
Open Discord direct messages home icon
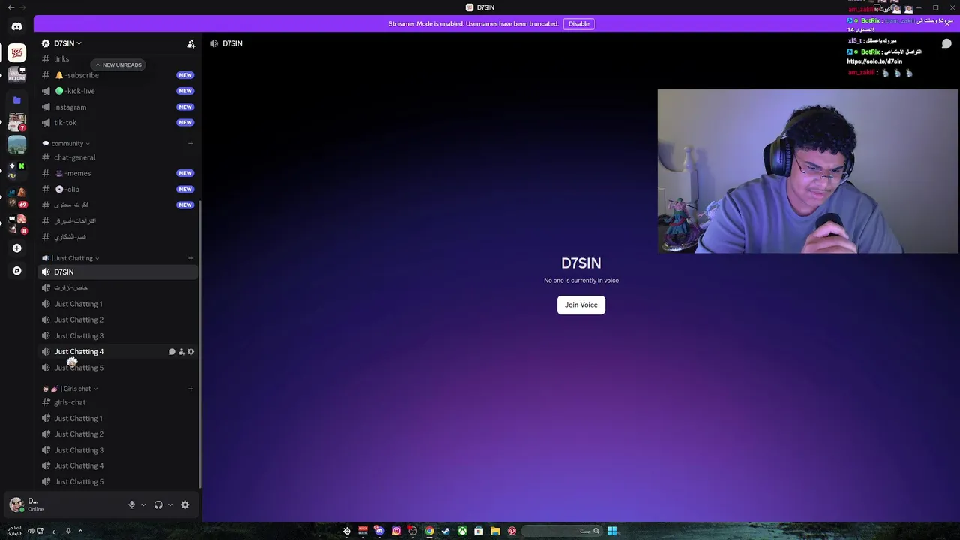pyautogui.click(x=16, y=26)
